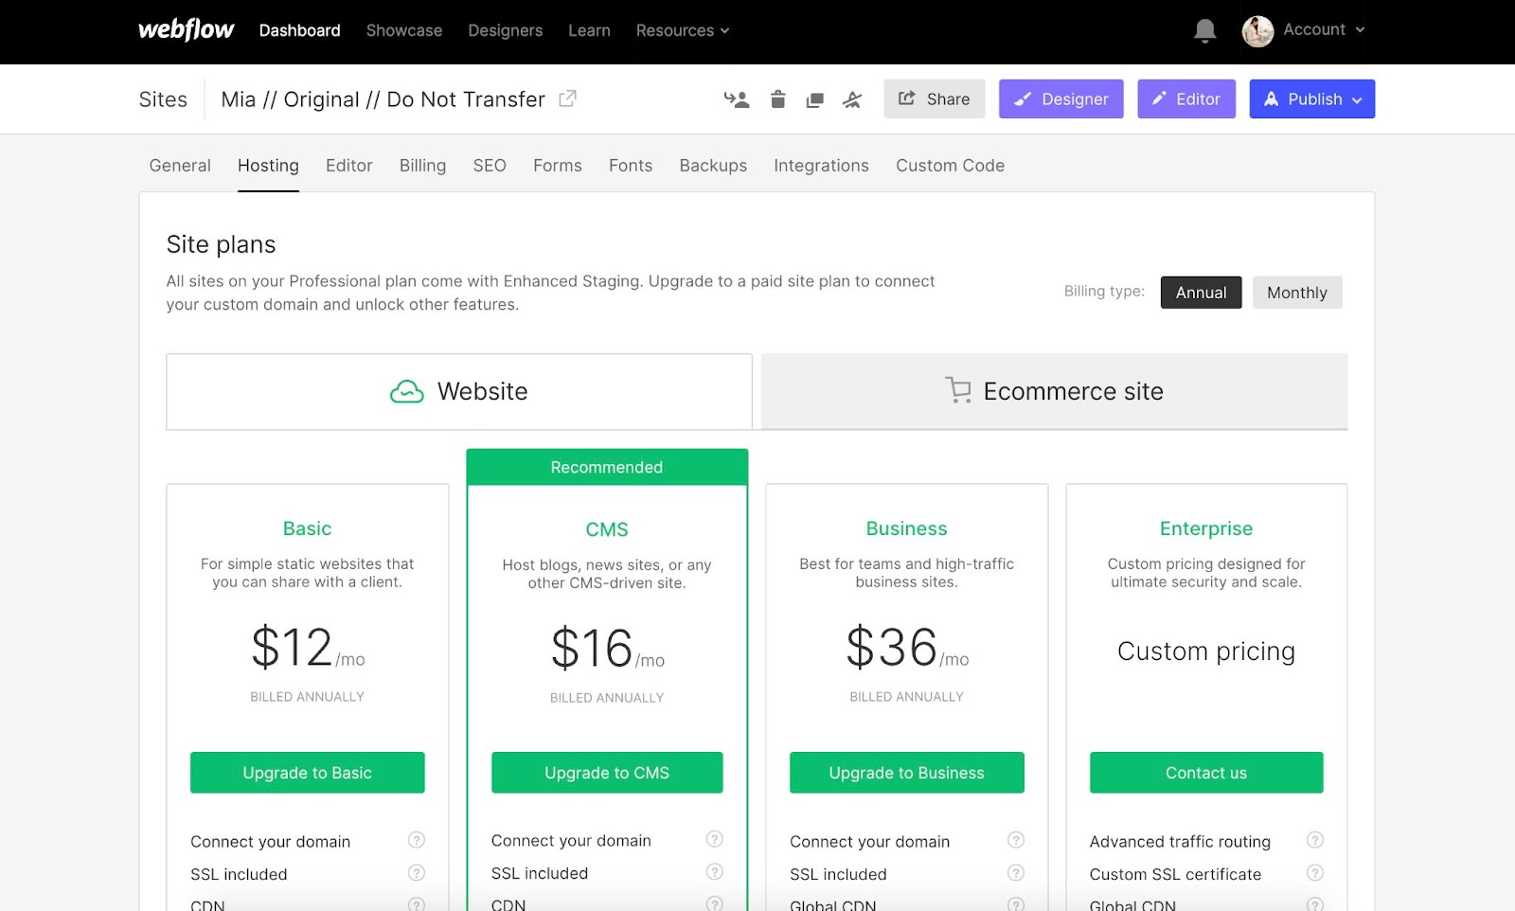Open the Billing settings tab
Image resolution: width=1515 pixels, height=911 pixels.
tap(422, 166)
